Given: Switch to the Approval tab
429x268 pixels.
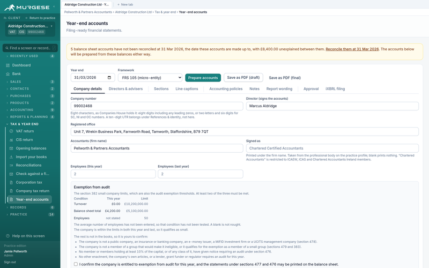Looking at the screenshot, I should tap(311, 89).
